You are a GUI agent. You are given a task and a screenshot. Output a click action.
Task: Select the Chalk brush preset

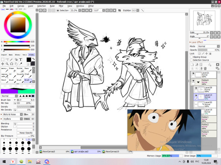[x=28, y=76]
